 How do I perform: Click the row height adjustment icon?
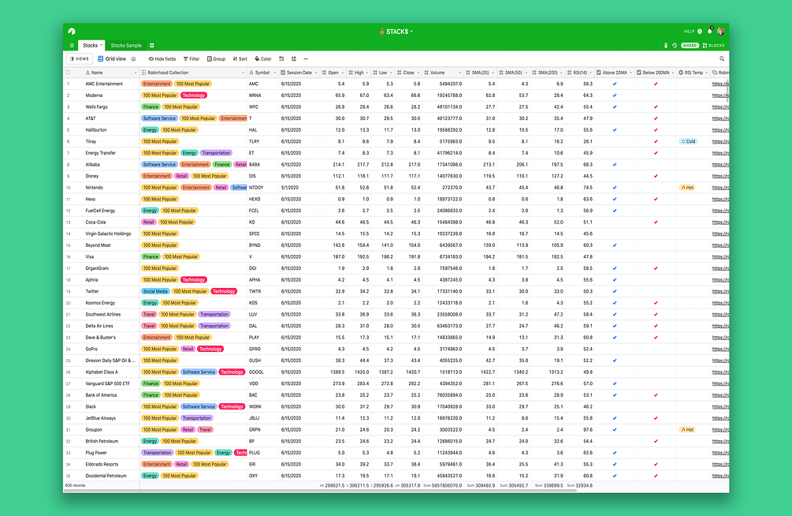[281, 58]
